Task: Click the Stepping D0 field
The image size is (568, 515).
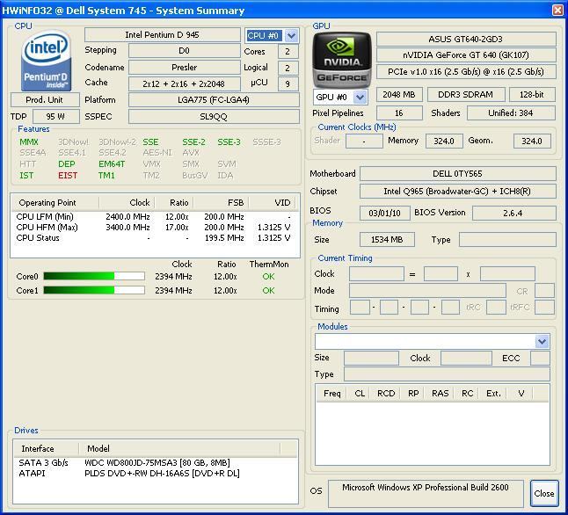Action: coord(184,51)
